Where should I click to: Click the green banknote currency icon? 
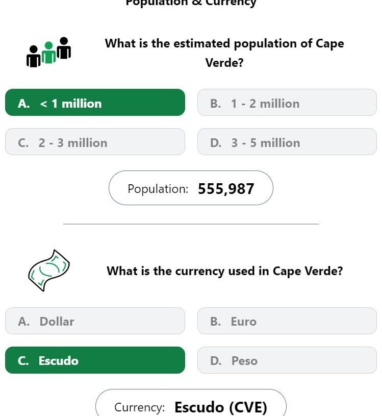49,271
